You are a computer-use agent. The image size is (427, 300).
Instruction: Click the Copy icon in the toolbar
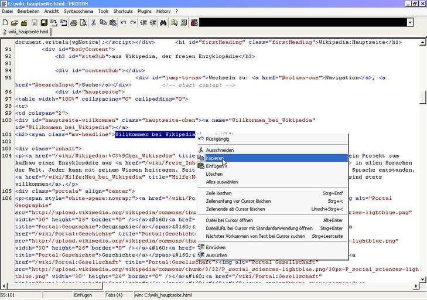[103, 23]
